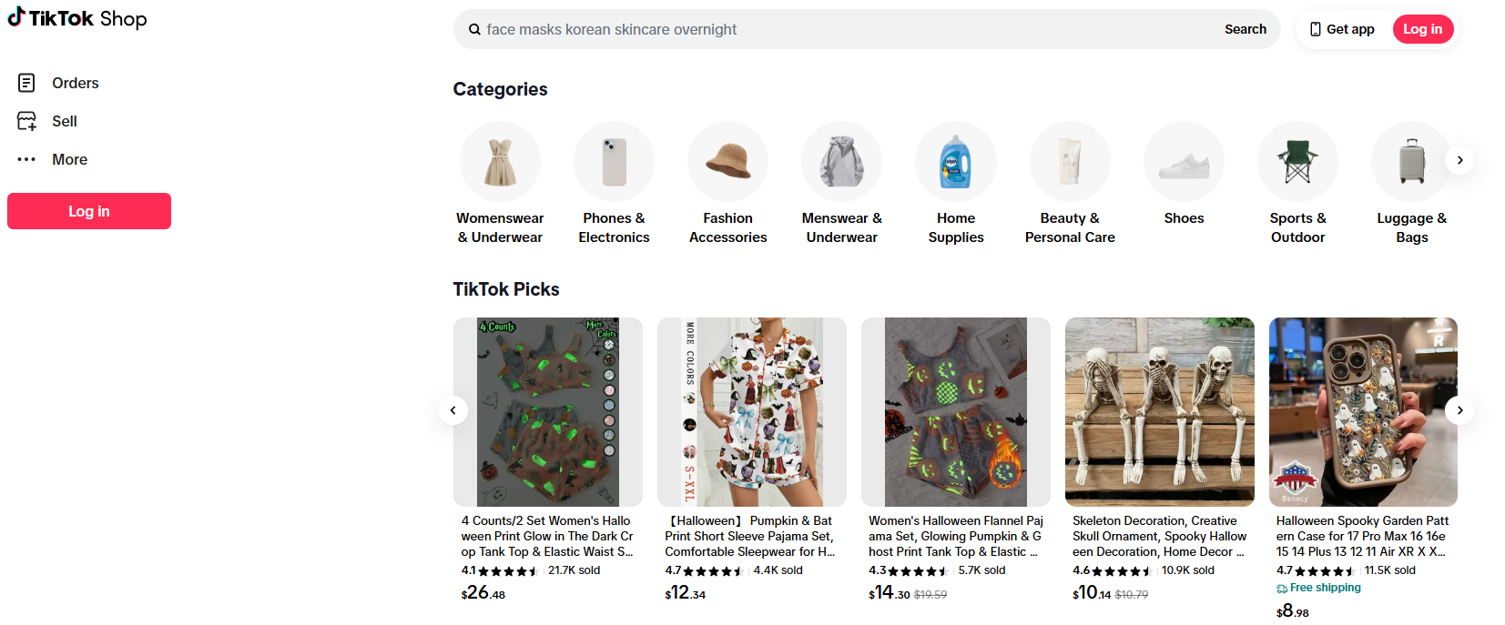Viewport: 1505px width, 625px height.
Task: Click the magnifier icon in search bar
Action: 474,28
